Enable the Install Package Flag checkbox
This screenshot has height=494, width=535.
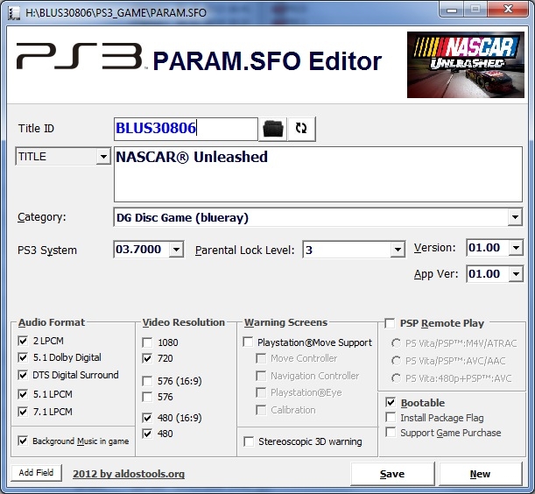391,417
